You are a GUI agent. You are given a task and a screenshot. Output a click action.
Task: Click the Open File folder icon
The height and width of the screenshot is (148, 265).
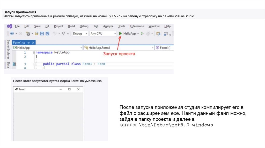coord(36,34)
